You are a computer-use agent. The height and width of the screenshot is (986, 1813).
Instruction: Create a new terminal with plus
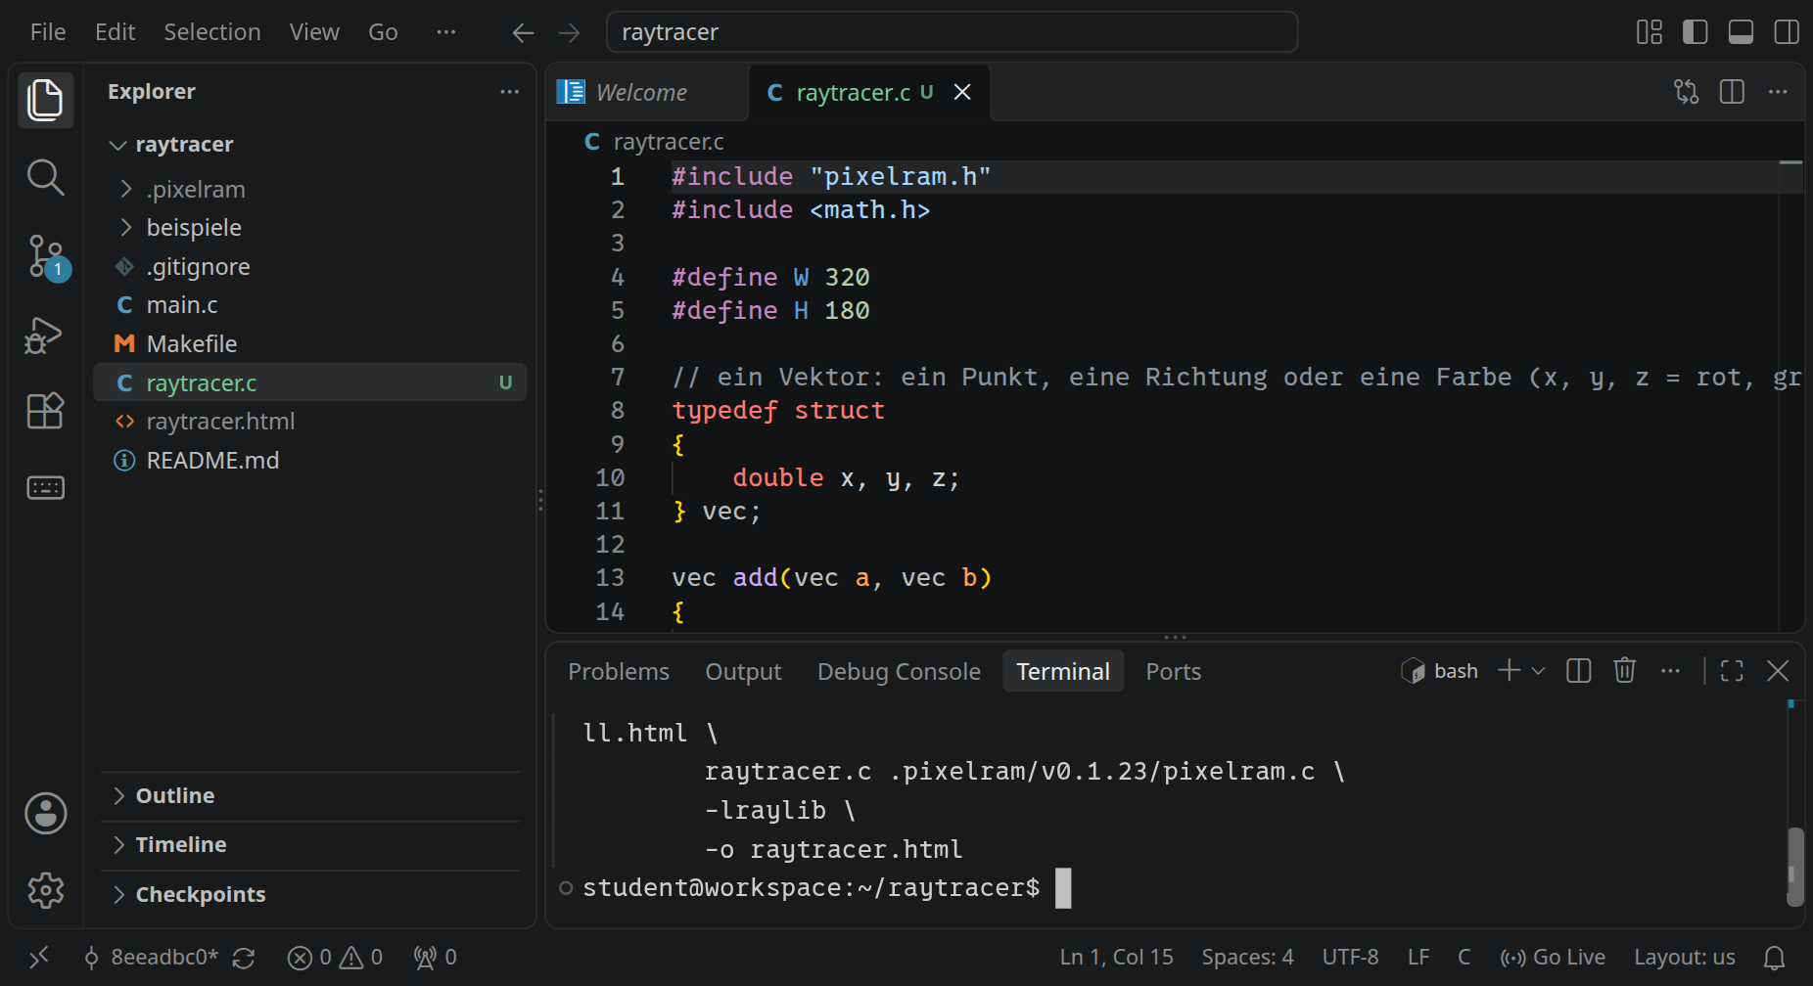point(1510,670)
